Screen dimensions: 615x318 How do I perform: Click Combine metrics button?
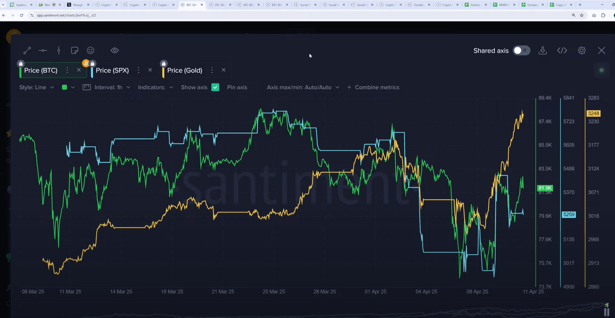pos(373,87)
